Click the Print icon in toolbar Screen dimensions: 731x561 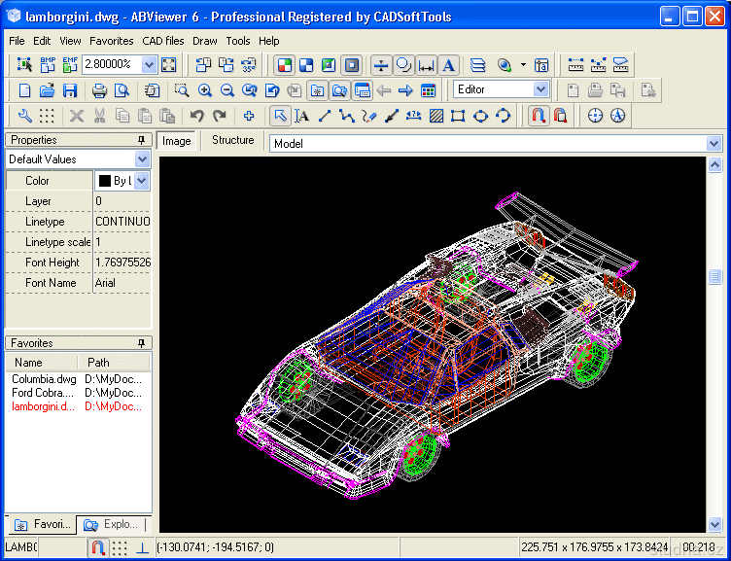click(x=99, y=90)
